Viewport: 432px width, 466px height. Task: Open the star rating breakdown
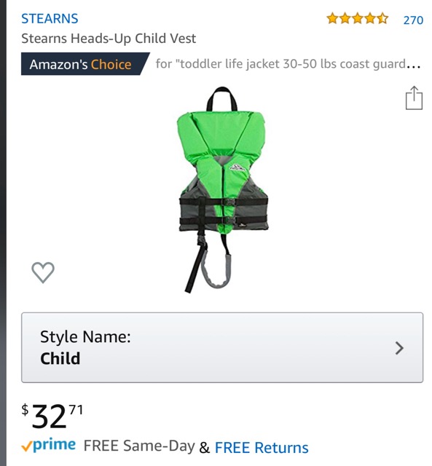[357, 19]
